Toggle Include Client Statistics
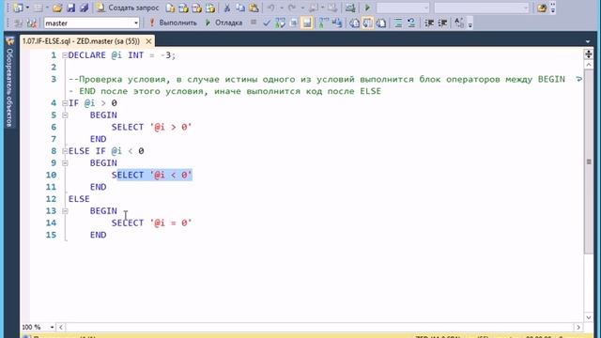 [x=337, y=23]
